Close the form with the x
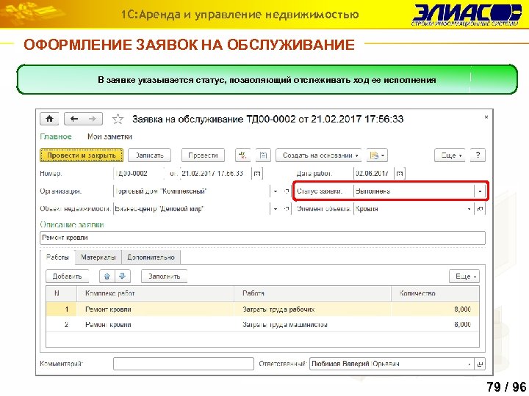Image resolution: width=529 pixels, height=396 pixels. pyautogui.click(x=486, y=117)
